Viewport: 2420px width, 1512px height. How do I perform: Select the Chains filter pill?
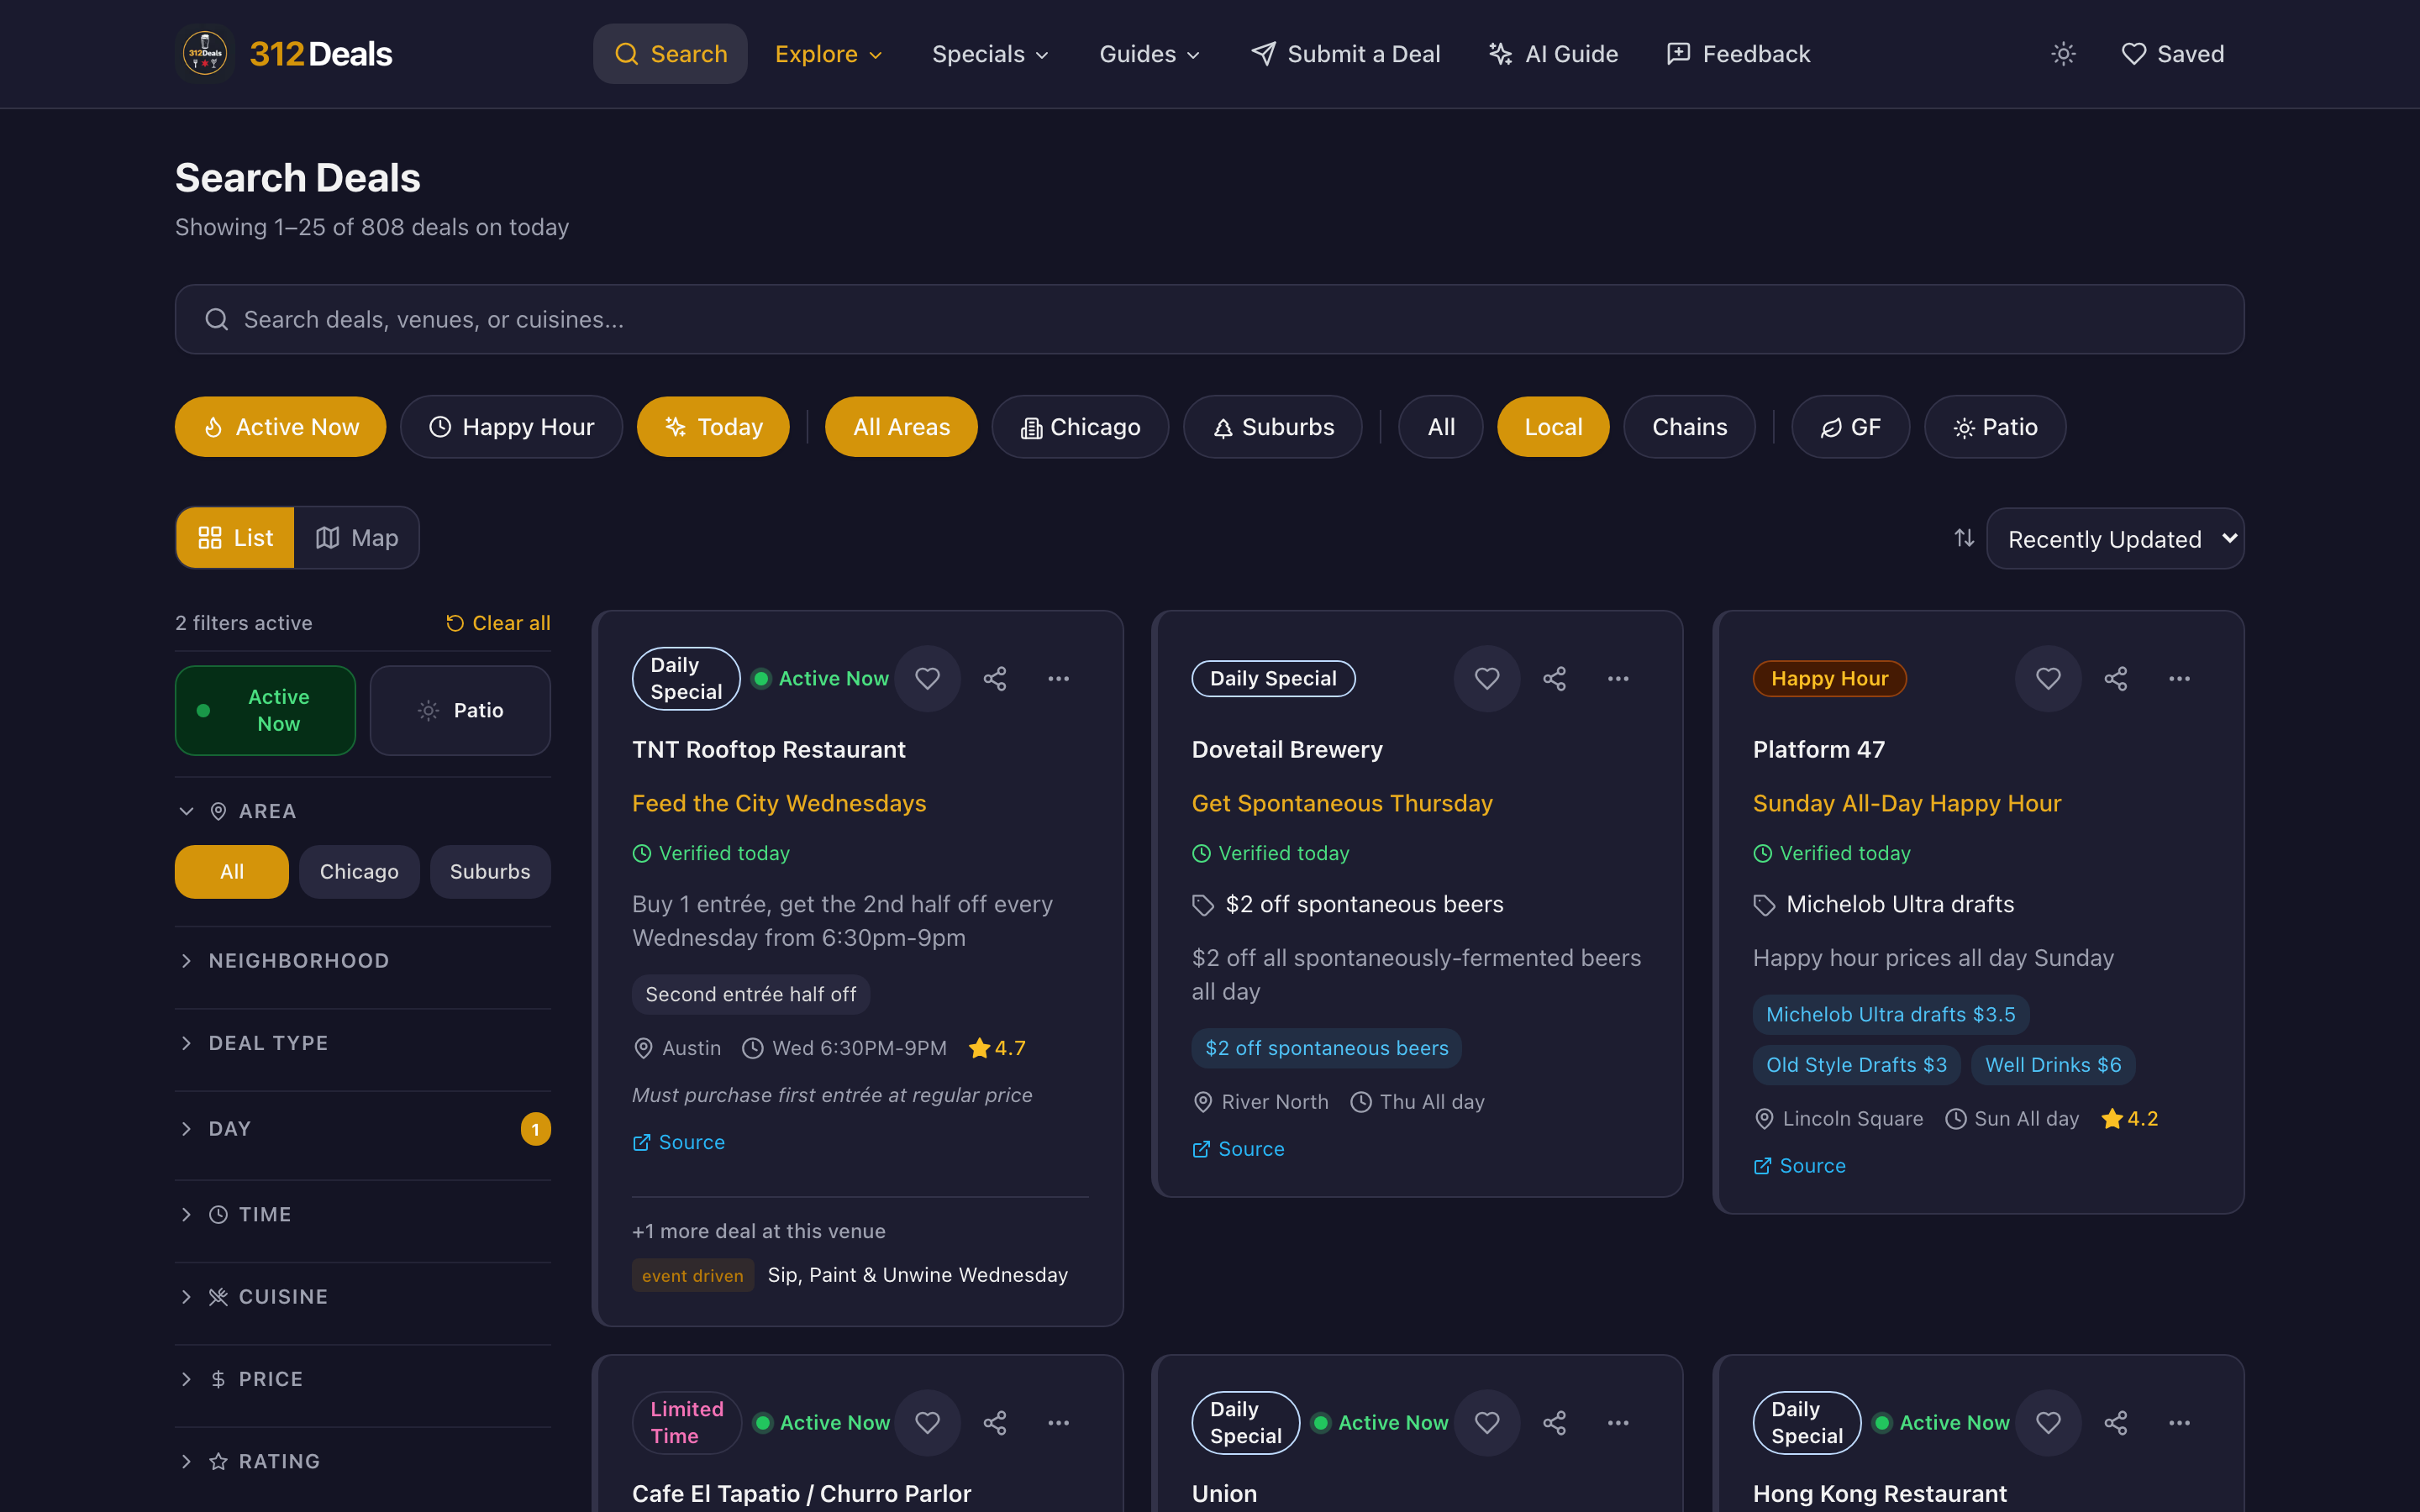coord(1689,427)
